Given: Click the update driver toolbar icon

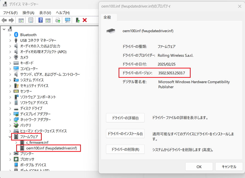Looking at the screenshot, I should [x=58, y=20].
